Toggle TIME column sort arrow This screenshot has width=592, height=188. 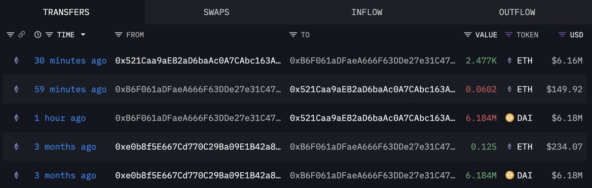coord(83,35)
